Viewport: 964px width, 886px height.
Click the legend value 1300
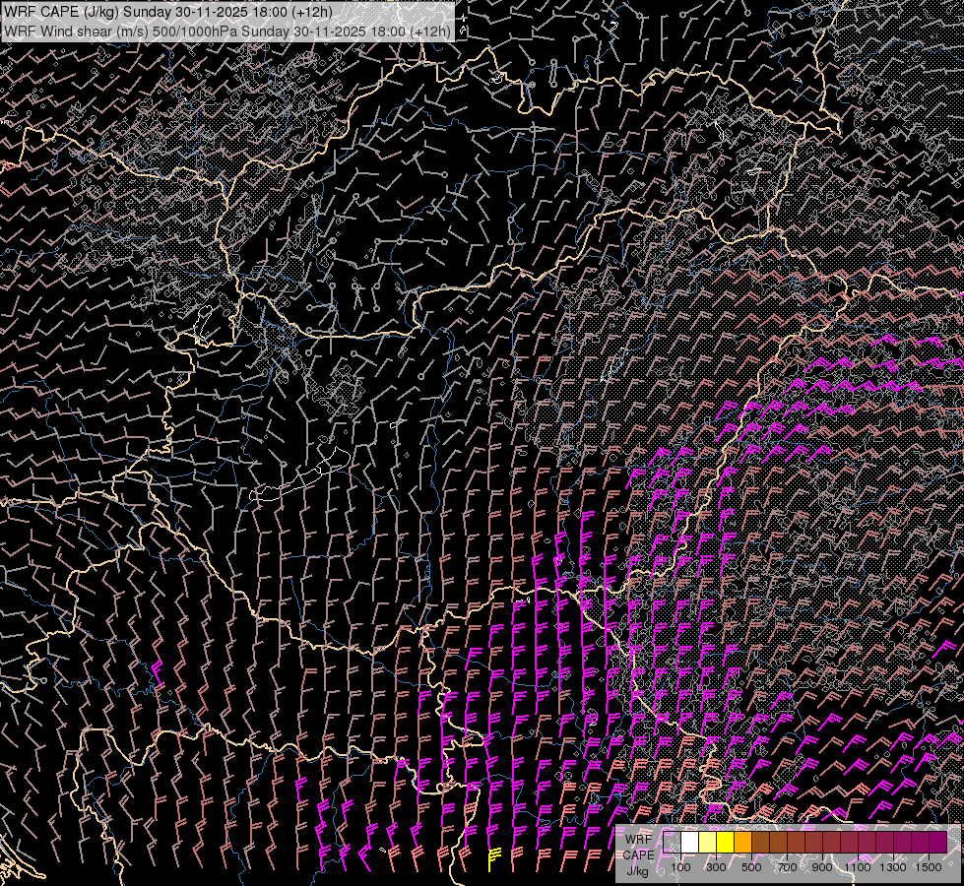(893, 867)
